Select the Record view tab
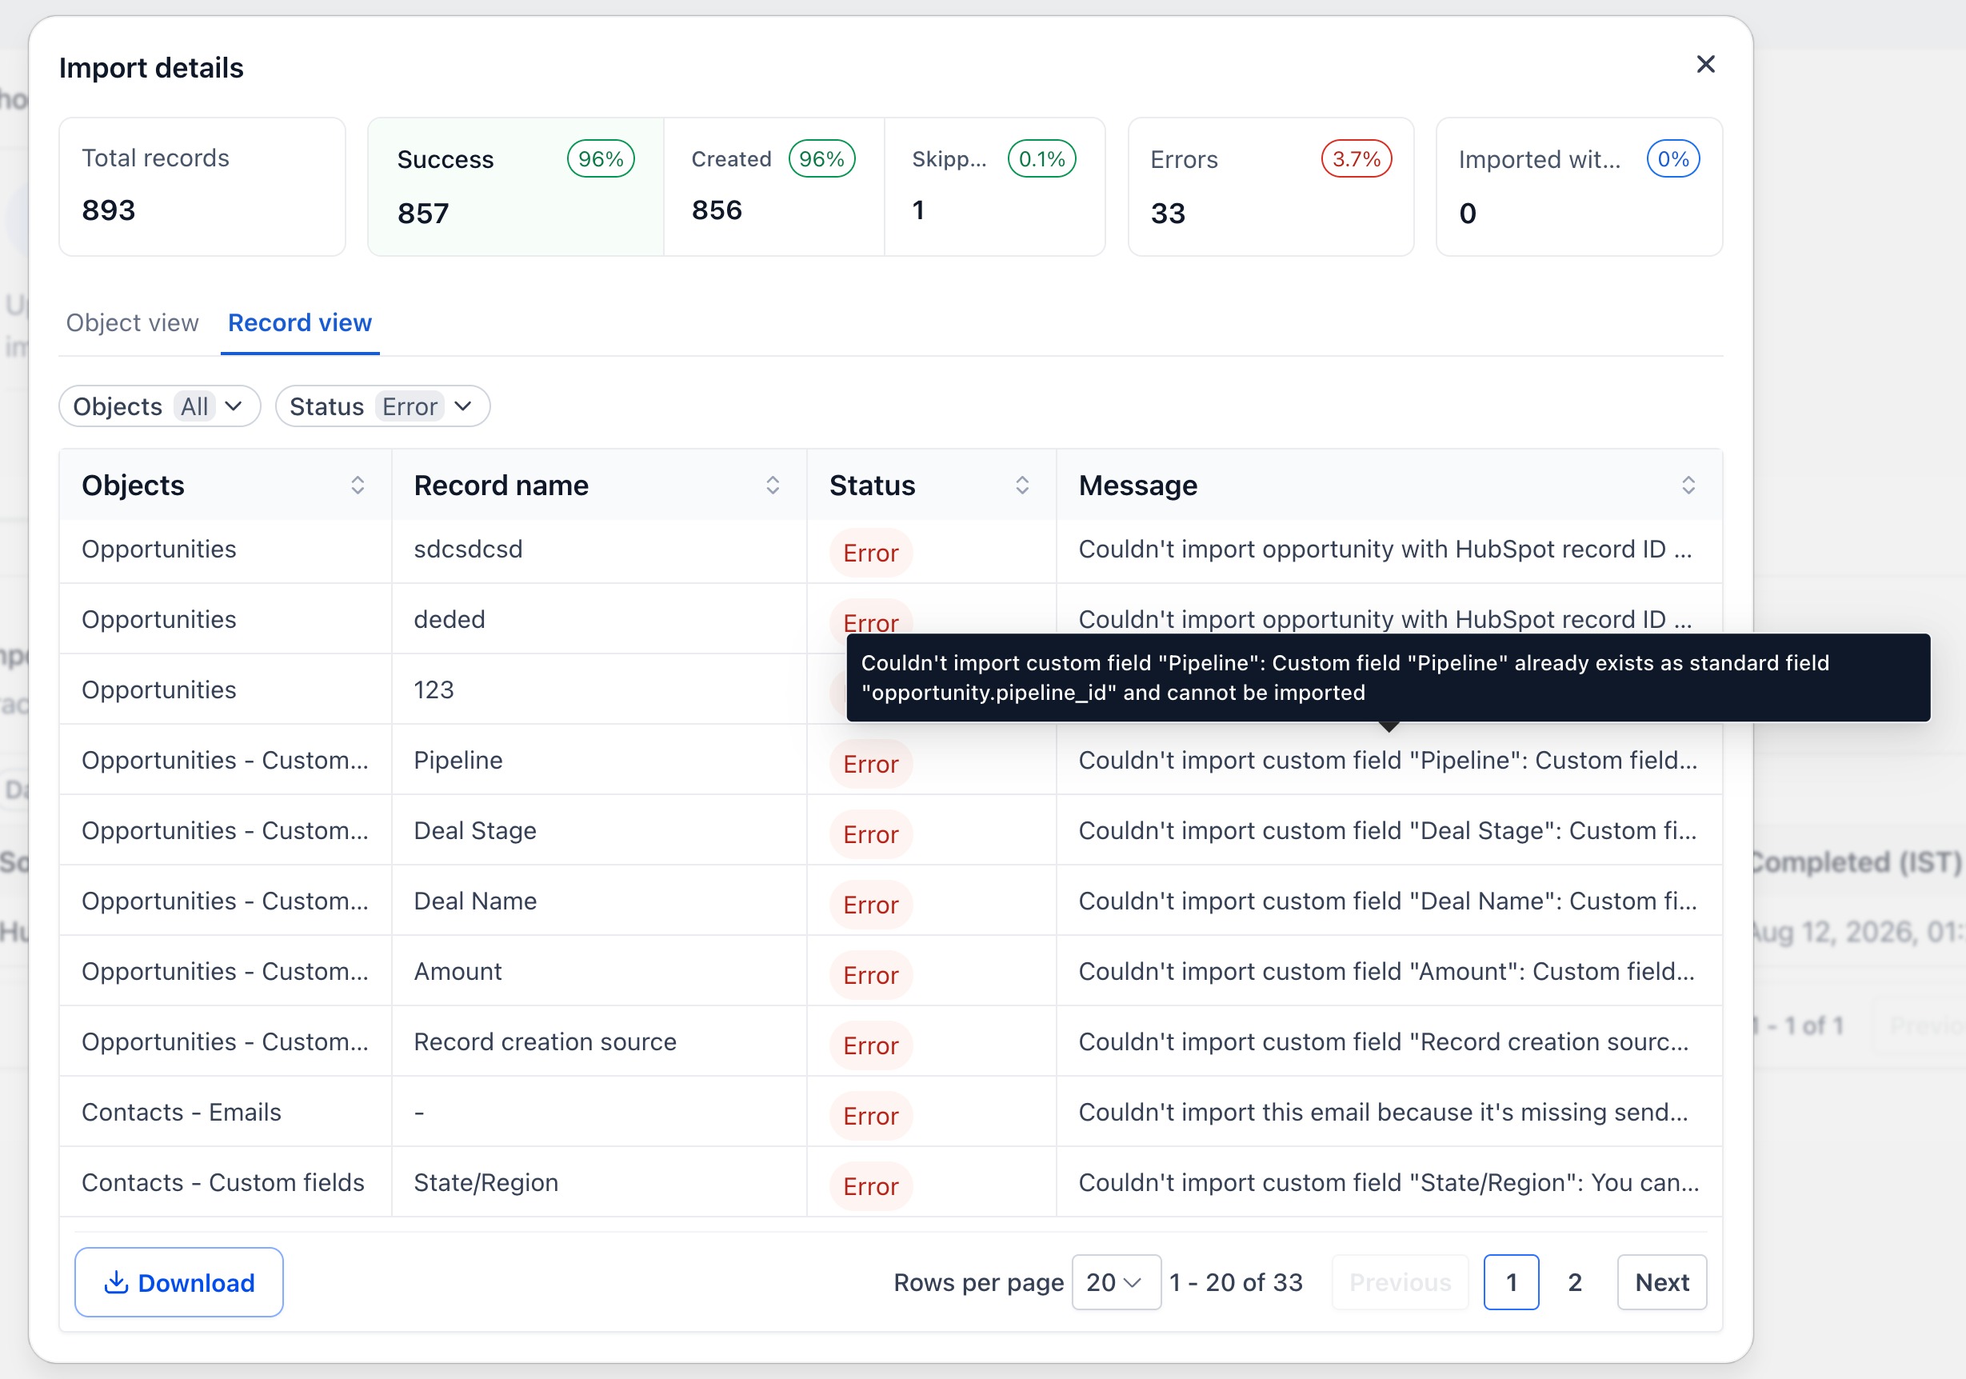This screenshot has height=1379, width=1966. coord(300,323)
